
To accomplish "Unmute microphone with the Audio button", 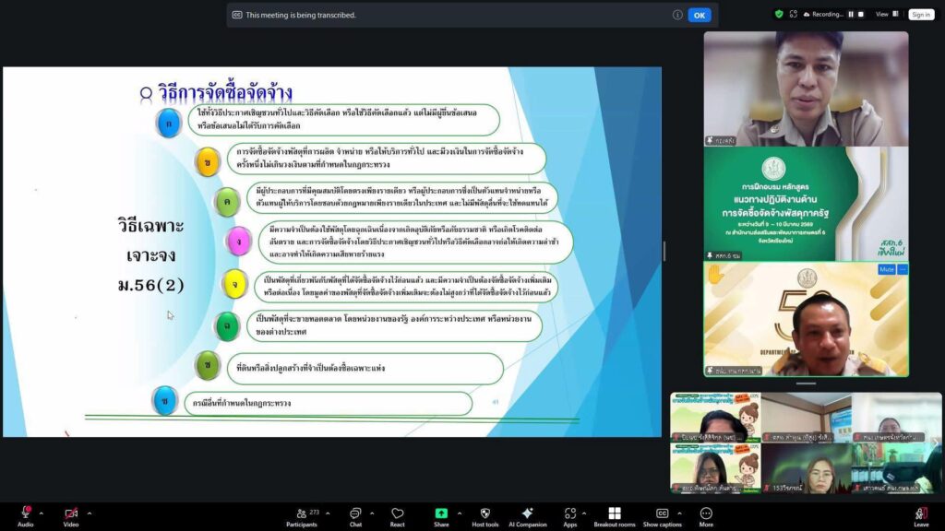I will click(x=25, y=513).
